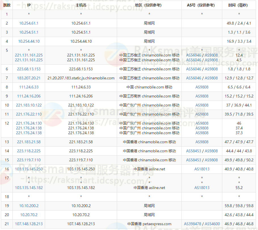Click the blue 111.24.6.33 IP link
258x230 pixels.
coord(29,87)
